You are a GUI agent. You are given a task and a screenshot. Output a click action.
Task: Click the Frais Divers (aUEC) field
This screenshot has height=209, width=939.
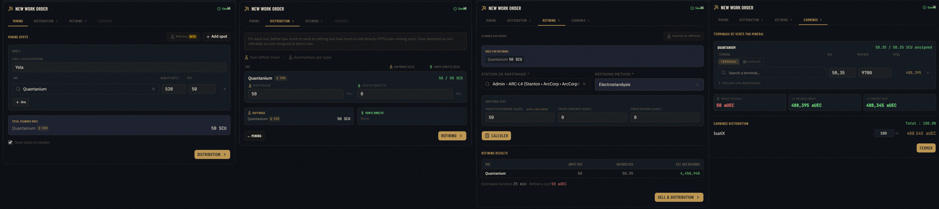pos(665,117)
